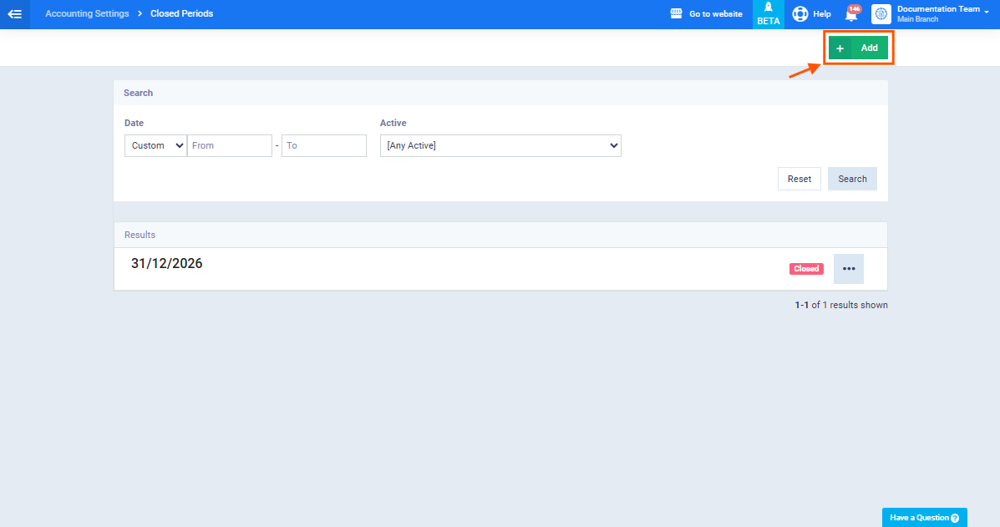Open the BETA rocket icon
Viewport: 1000px width, 527px height.
click(x=769, y=14)
